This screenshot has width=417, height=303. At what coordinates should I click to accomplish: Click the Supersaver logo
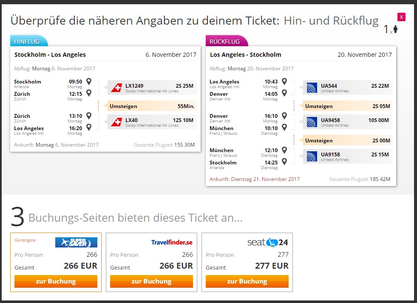tap(77, 242)
